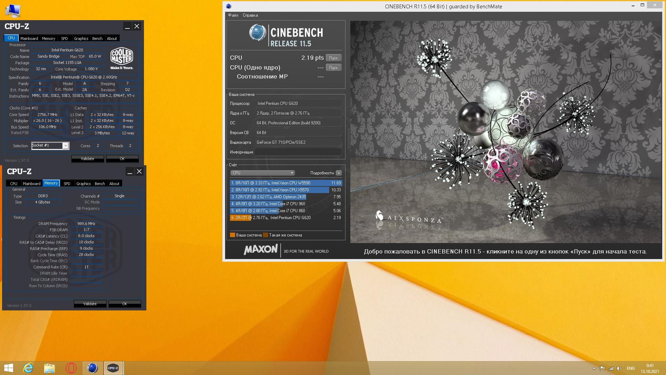Open Bench tab in lower CPU-Z window

[100, 184]
